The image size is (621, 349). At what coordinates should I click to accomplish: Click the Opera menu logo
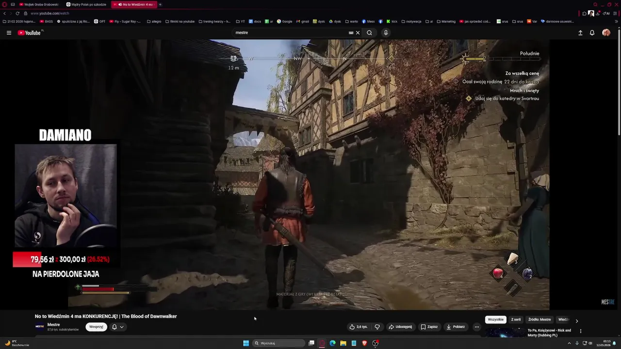click(x=4, y=4)
